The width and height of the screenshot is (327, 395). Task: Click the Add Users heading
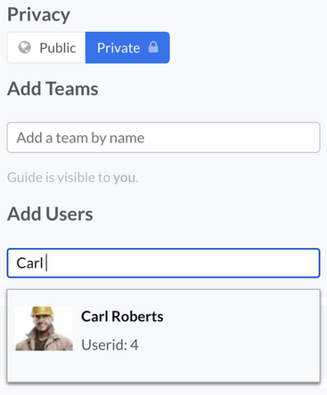click(50, 214)
